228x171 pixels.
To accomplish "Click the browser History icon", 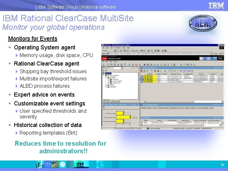I will tap(148, 51).
